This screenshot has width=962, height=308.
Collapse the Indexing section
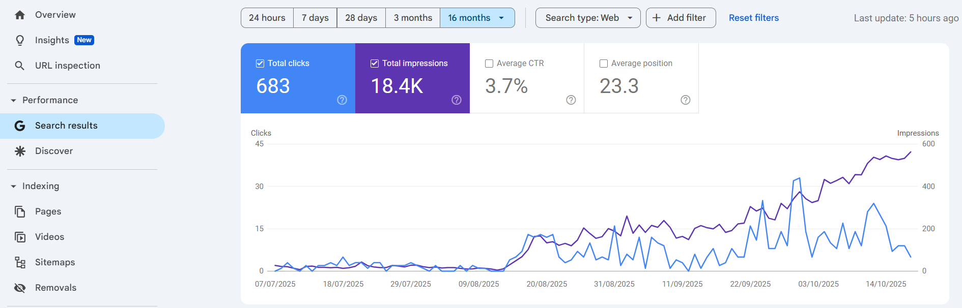(14, 187)
